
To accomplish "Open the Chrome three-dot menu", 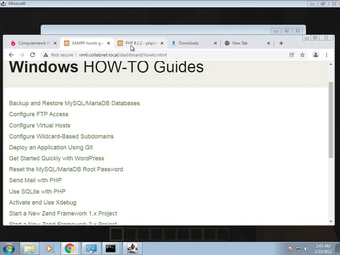I will [x=327, y=55].
